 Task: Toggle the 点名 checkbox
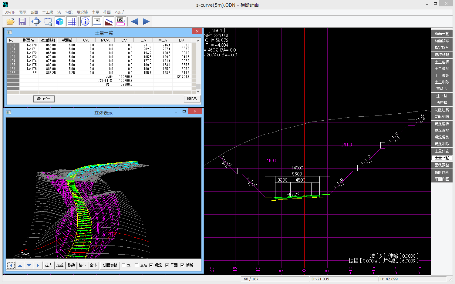(x=136, y=265)
